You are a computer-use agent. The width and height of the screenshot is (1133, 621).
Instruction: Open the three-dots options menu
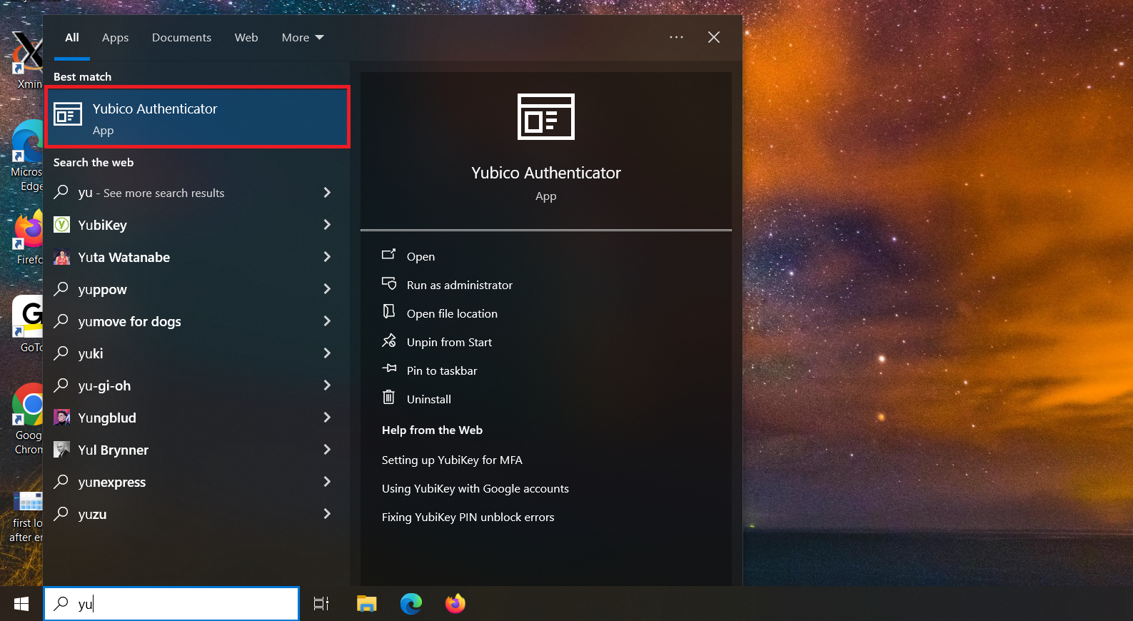(x=676, y=37)
